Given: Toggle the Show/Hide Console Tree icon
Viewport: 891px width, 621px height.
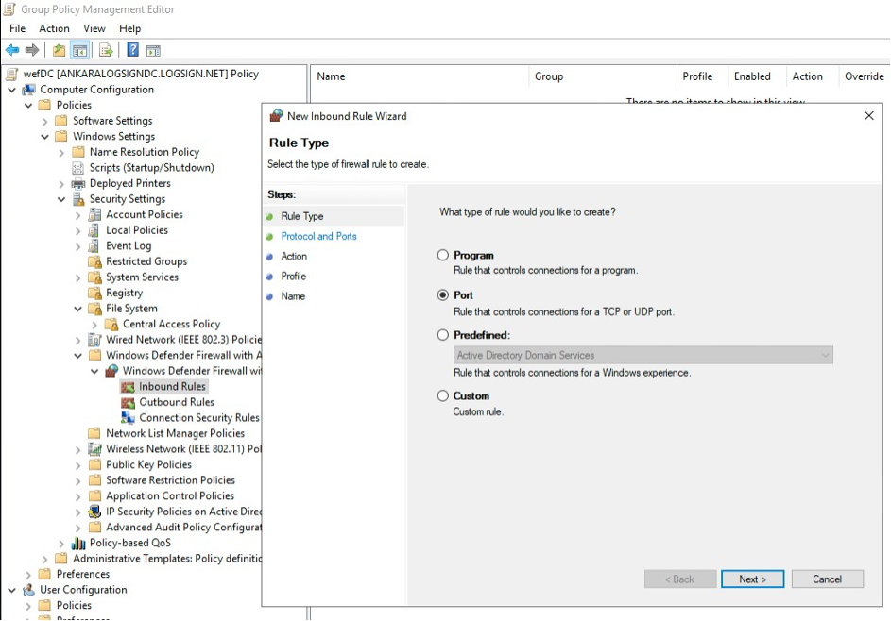Looking at the screenshot, I should pyautogui.click(x=81, y=49).
